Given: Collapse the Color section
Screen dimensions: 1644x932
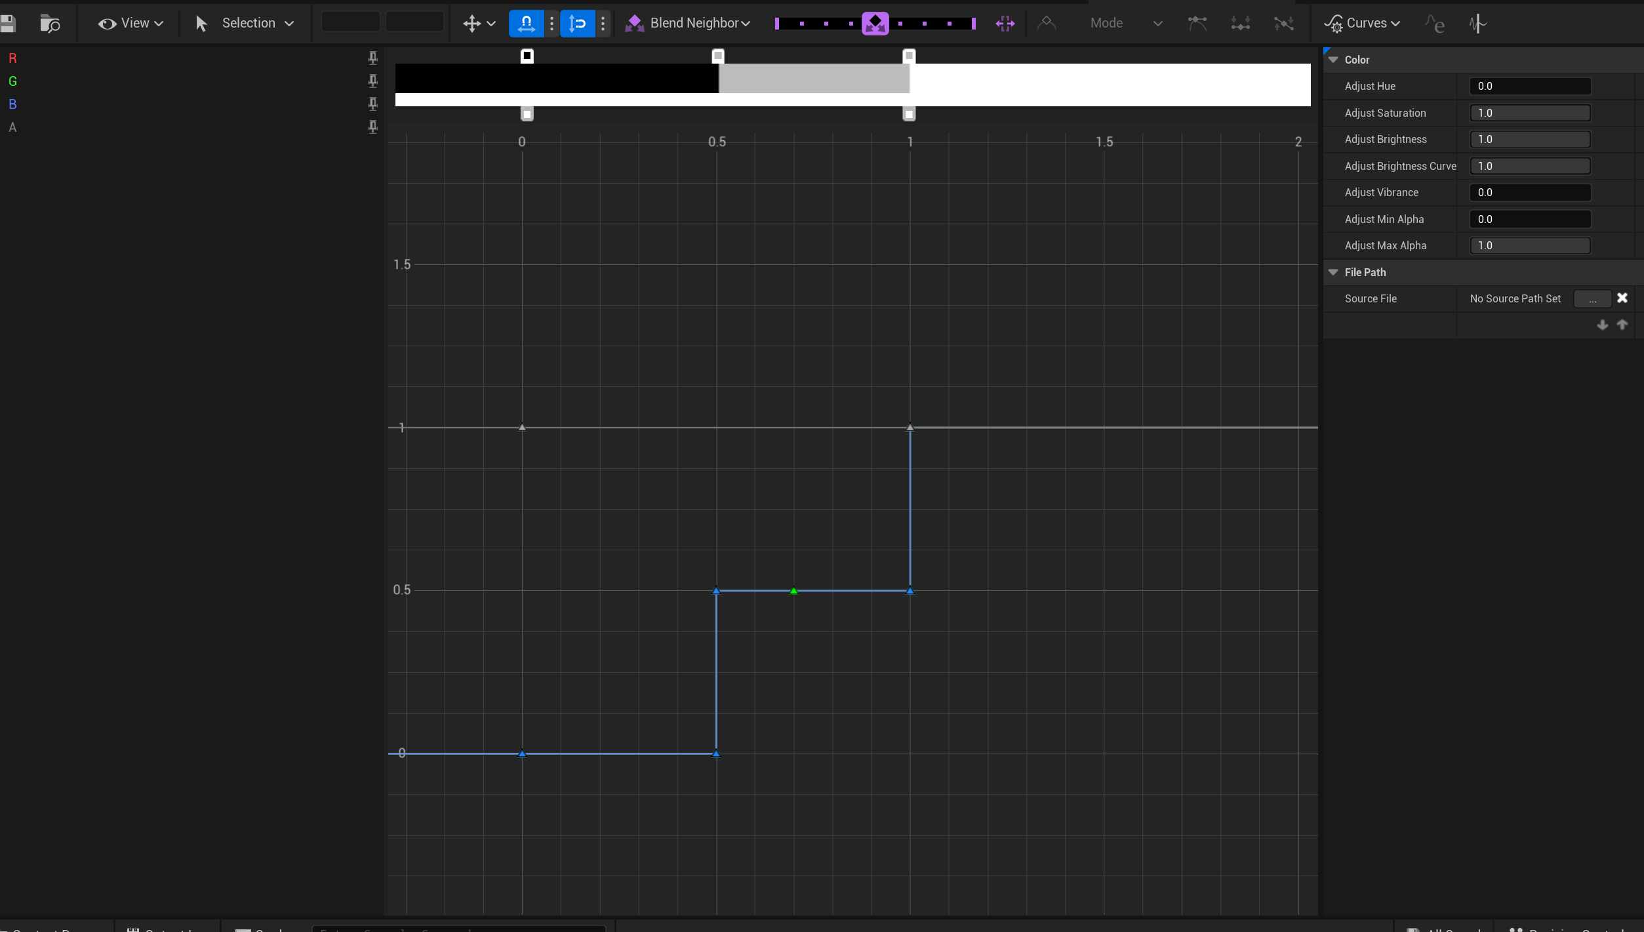Looking at the screenshot, I should (x=1333, y=60).
